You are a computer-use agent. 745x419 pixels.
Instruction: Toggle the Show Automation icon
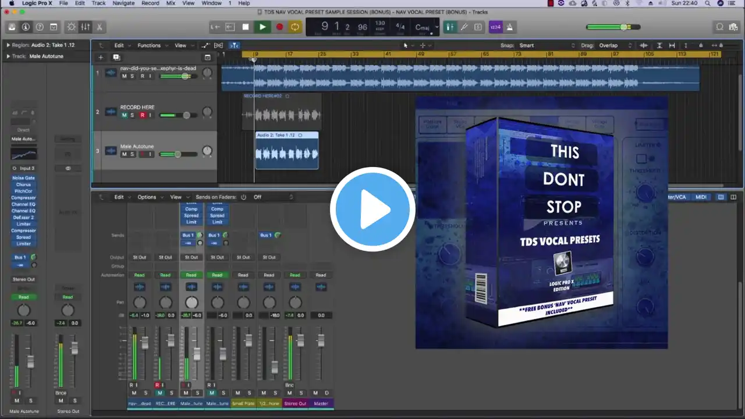tap(205, 45)
